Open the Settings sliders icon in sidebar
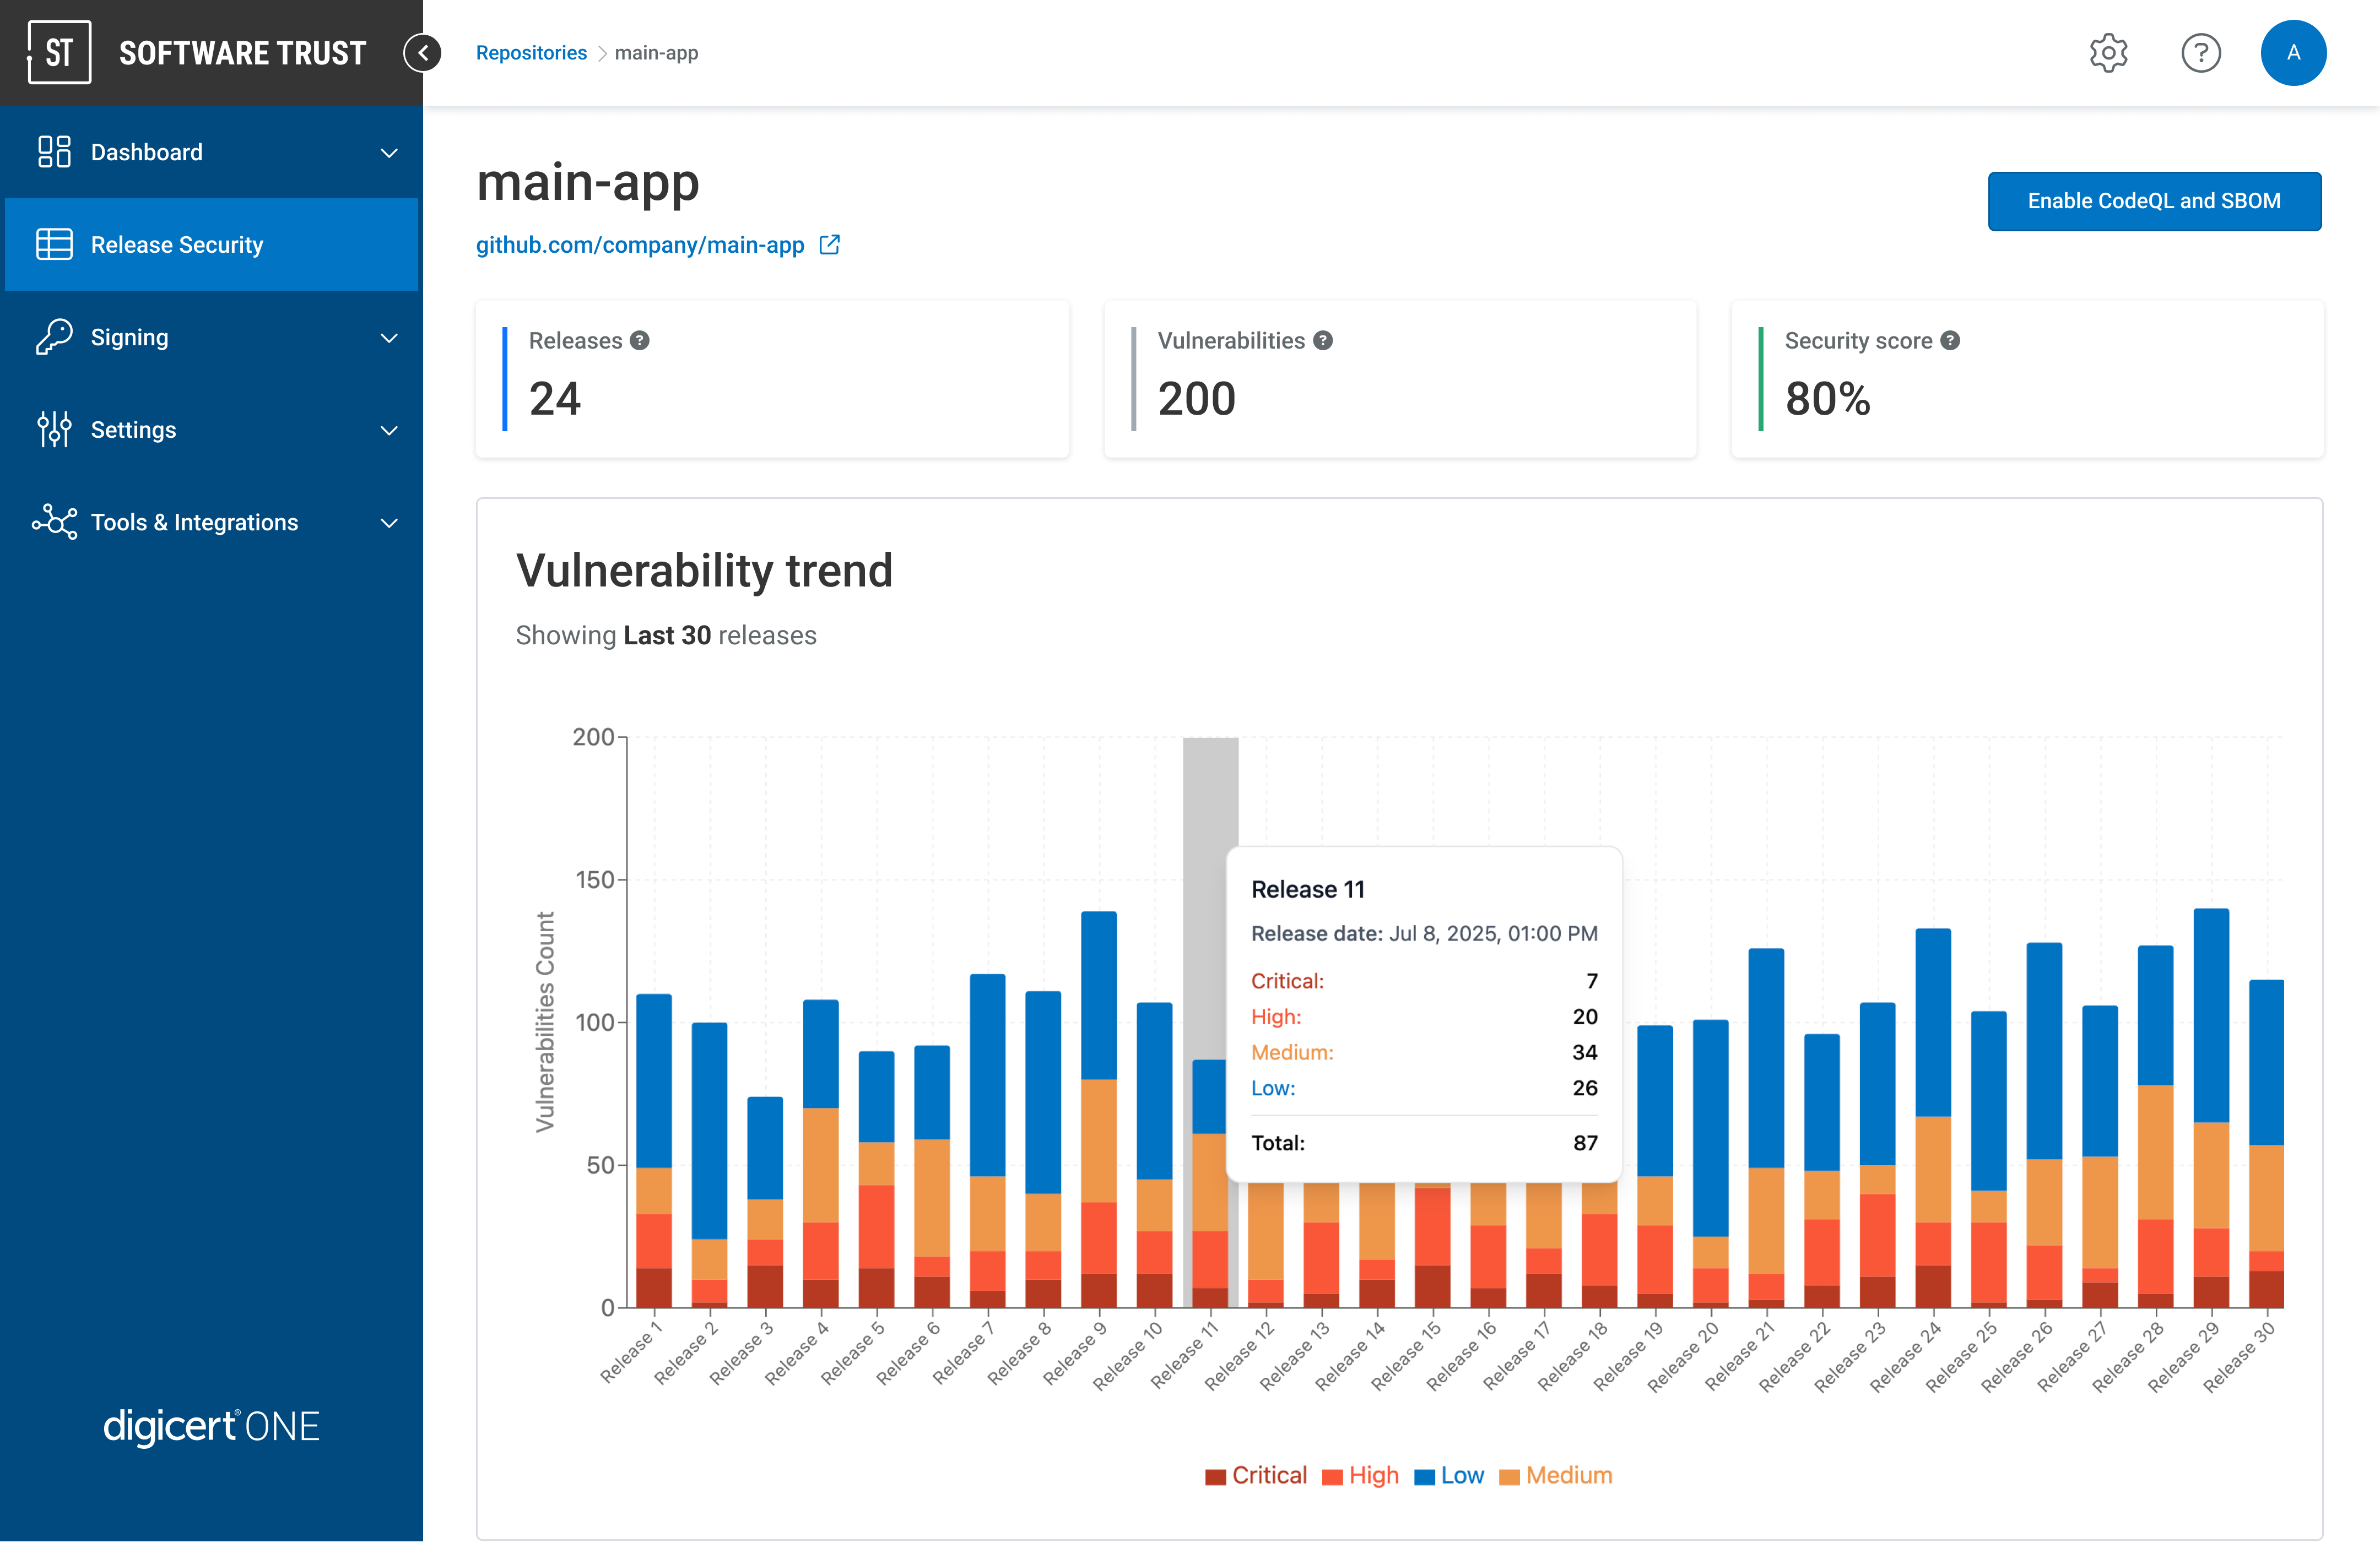The height and width of the screenshot is (1543, 2380). pos(53,430)
